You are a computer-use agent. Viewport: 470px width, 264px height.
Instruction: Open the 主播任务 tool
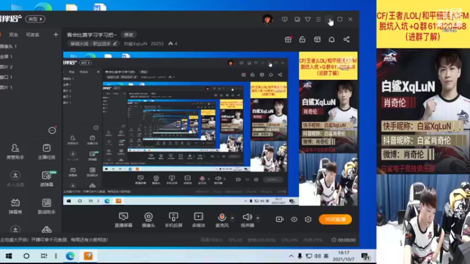click(46, 151)
